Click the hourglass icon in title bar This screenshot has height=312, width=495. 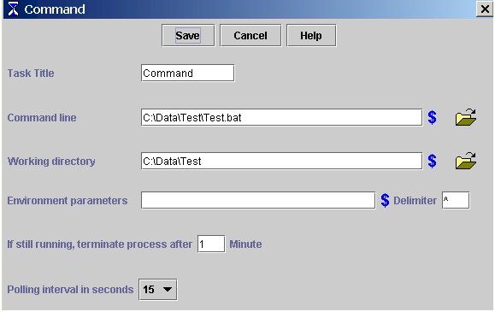click(x=13, y=9)
